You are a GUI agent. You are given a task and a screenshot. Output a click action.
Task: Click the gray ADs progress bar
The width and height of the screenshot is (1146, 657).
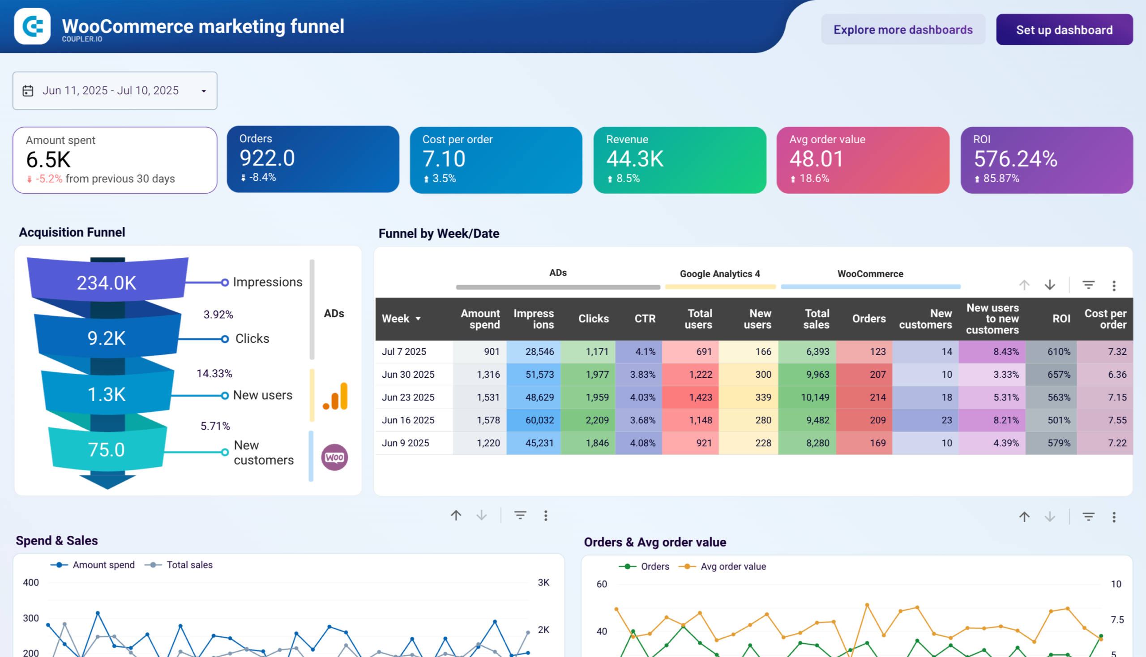[558, 286]
